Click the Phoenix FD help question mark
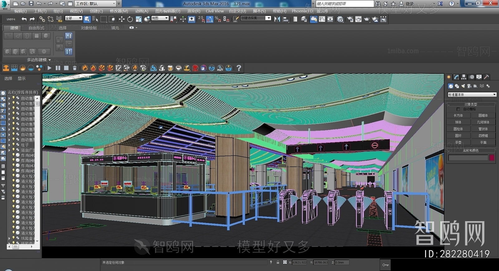Image resolution: width=499 pixels, height=271 pixels. (x=239, y=68)
